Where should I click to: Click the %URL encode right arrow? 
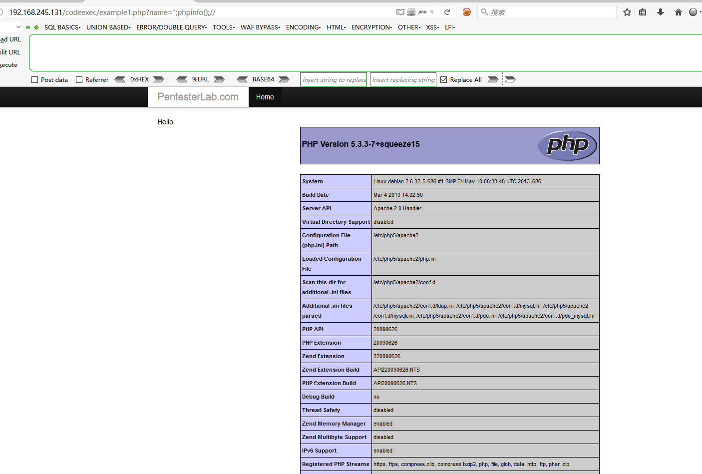click(219, 79)
